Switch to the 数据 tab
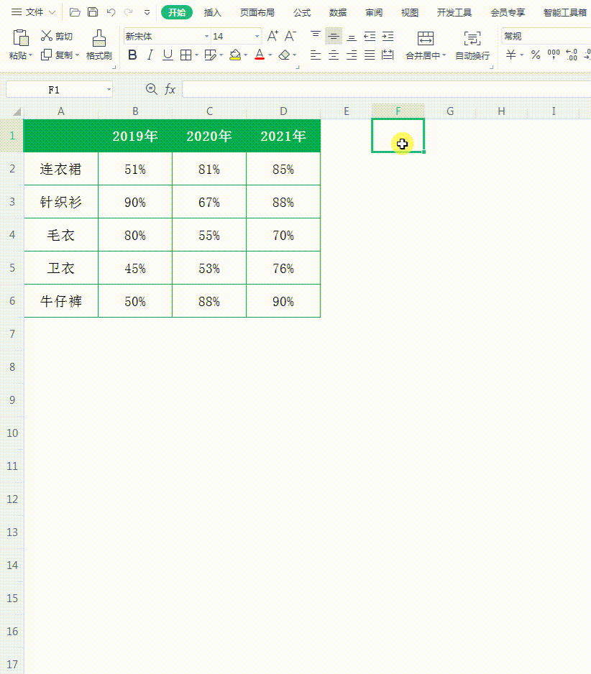591x674 pixels. pos(338,12)
